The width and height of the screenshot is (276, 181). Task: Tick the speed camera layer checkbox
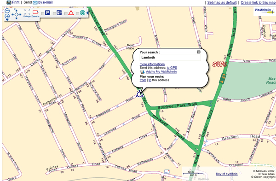tap(54, 13)
